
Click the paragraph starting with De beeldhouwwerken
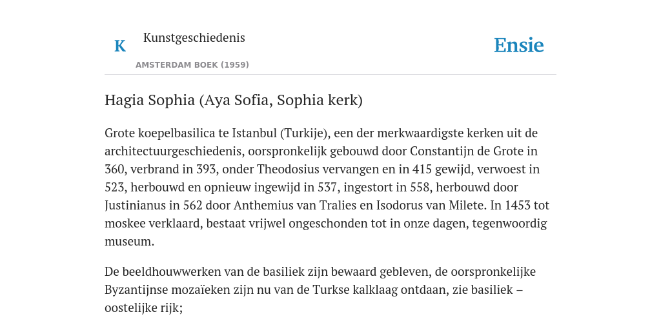(x=320, y=289)
